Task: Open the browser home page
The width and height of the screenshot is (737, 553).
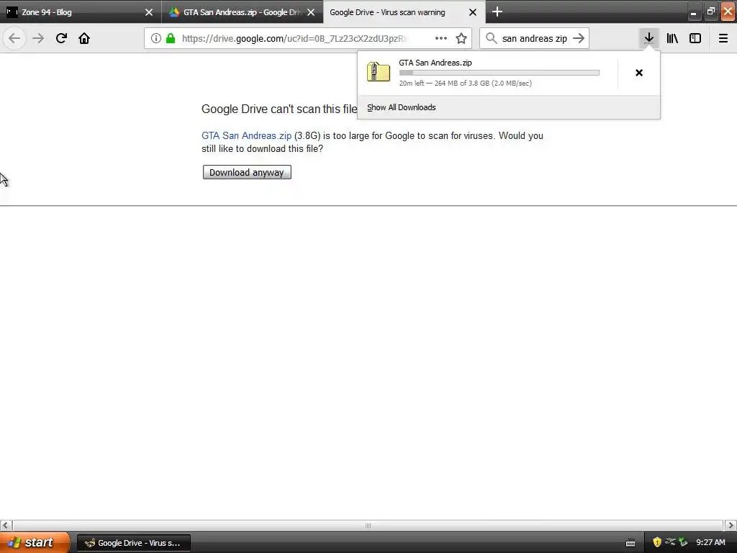Action: pyautogui.click(x=84, y=38)
